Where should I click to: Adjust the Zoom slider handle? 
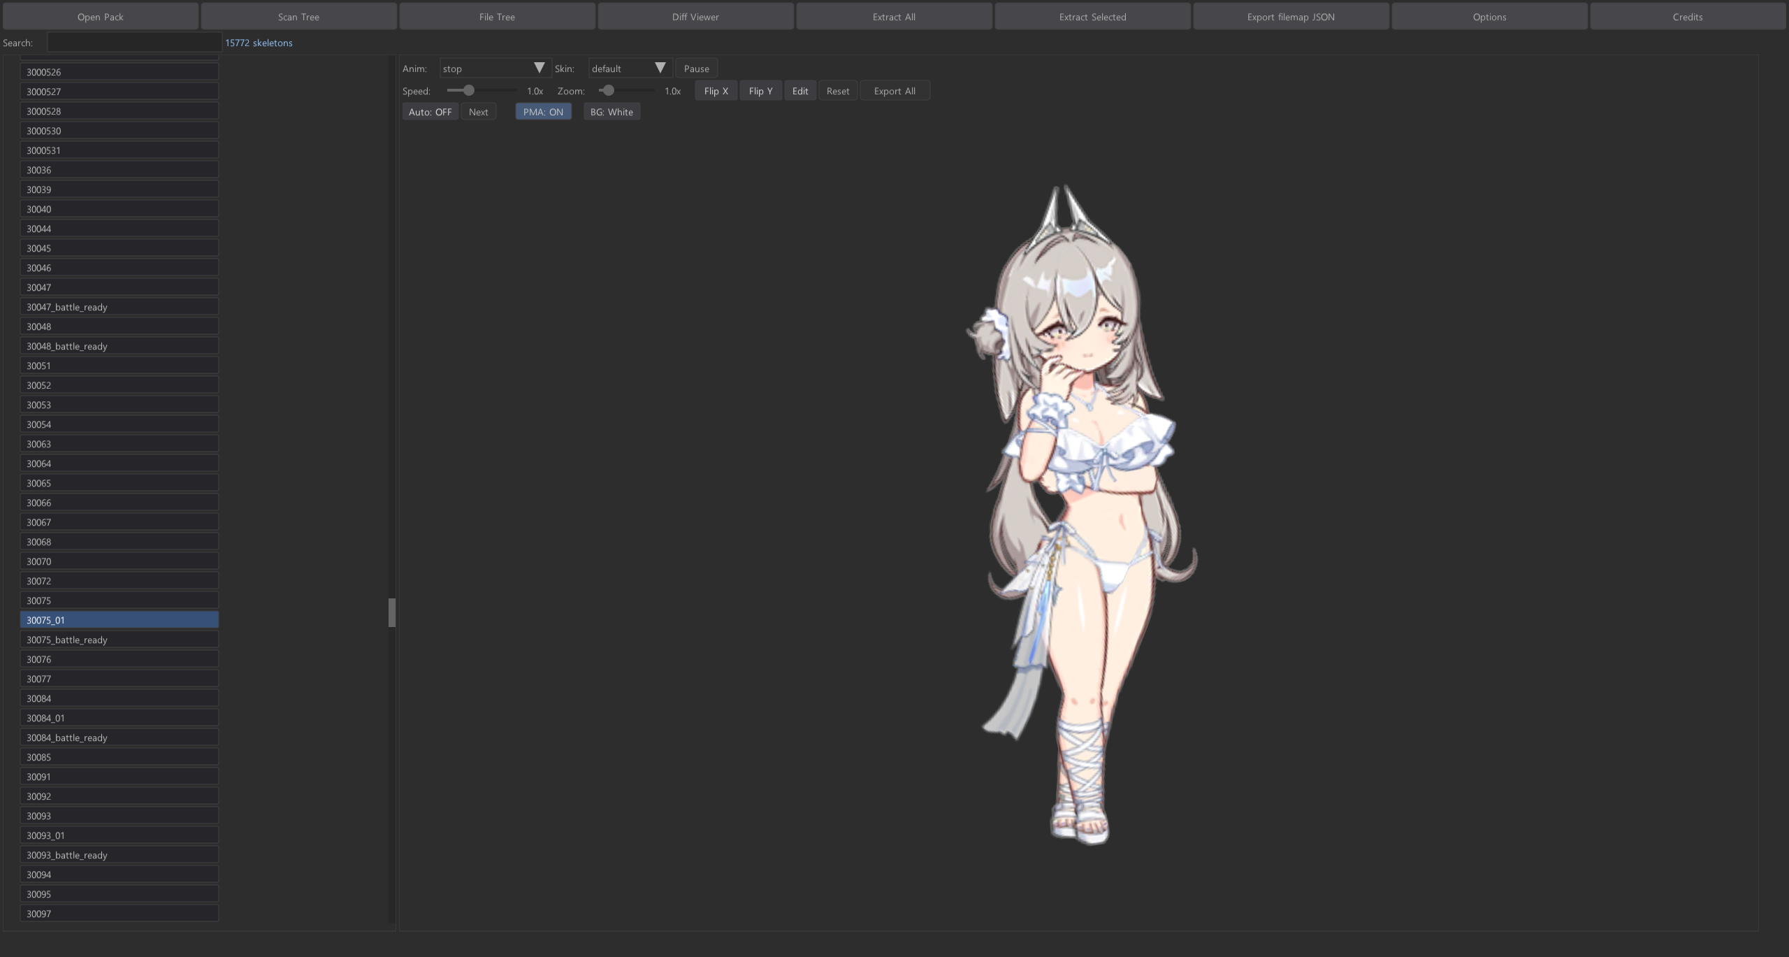click(x=608, y=90)
